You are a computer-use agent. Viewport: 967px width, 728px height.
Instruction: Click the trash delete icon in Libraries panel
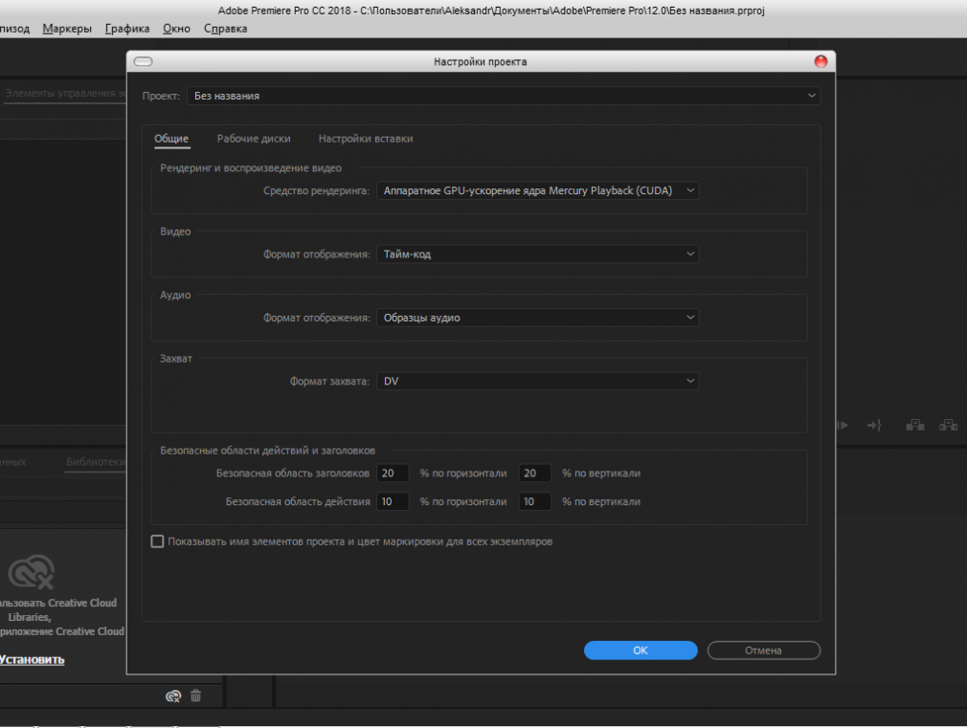click(195, 695)
